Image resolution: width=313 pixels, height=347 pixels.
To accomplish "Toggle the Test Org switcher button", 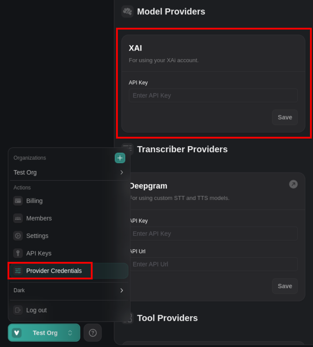I will pos(44,333).
